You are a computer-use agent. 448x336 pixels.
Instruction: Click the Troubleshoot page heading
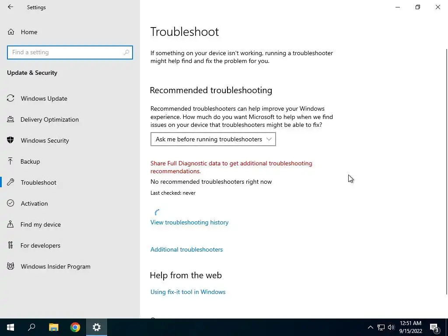185,31
